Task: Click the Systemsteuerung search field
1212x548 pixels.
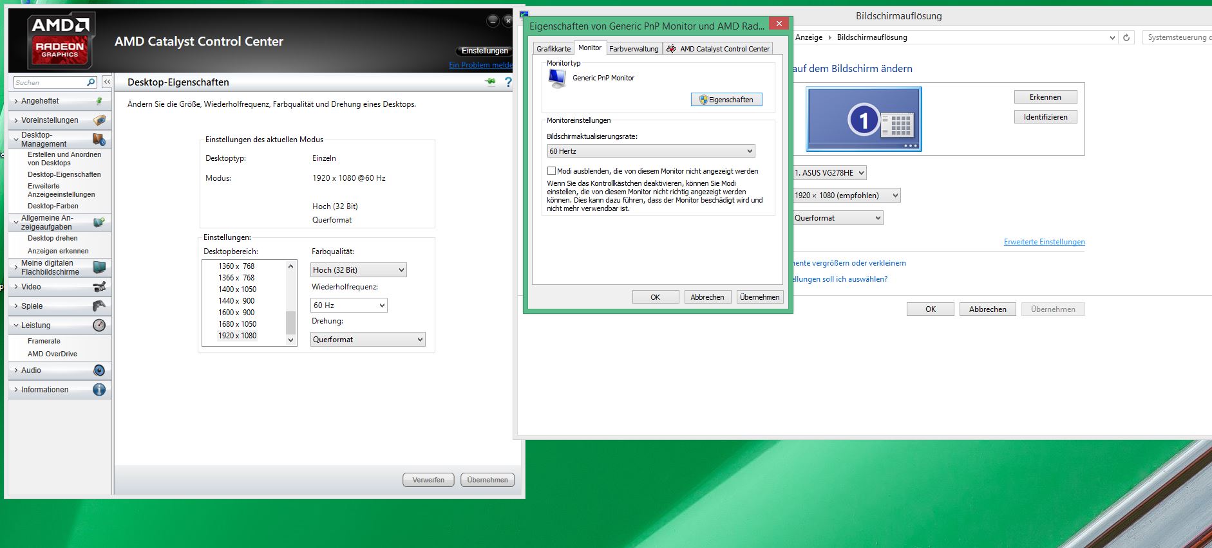Action: click(x=1177, y=37)
